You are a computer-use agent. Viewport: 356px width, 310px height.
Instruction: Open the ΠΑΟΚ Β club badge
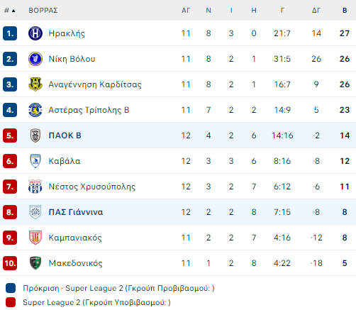(35, 135)
